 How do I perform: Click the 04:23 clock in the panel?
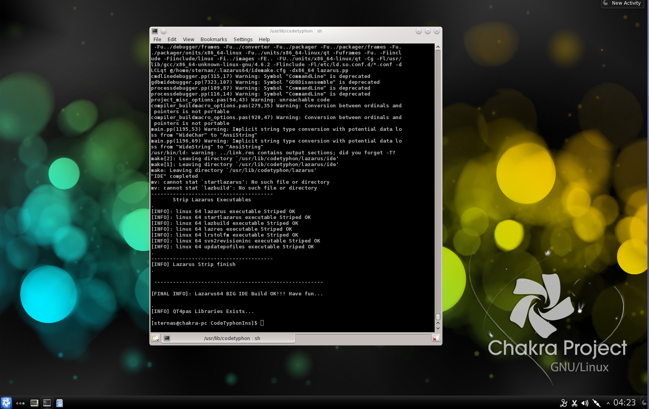click(624, 403)
